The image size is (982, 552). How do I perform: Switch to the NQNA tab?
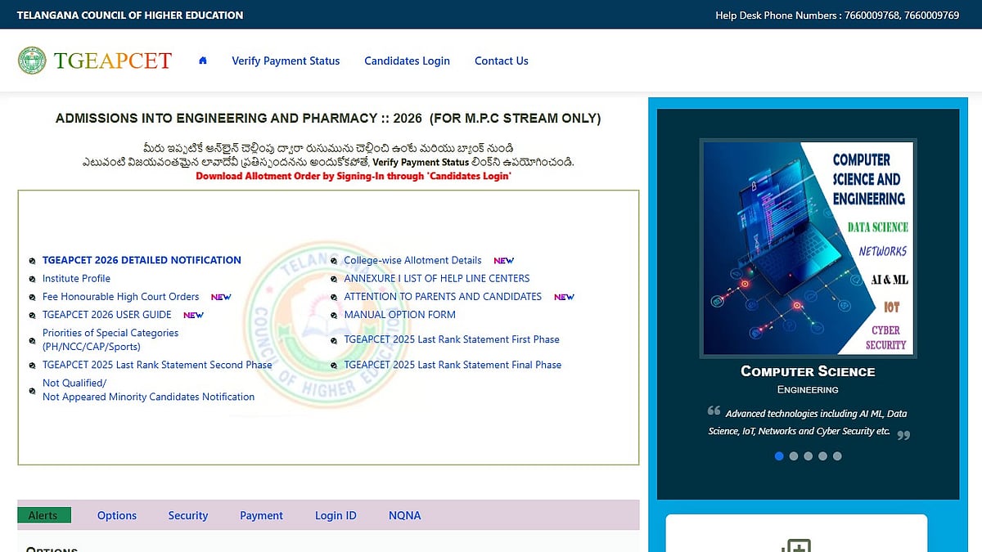pyautogui.click(x=404, y=515)
